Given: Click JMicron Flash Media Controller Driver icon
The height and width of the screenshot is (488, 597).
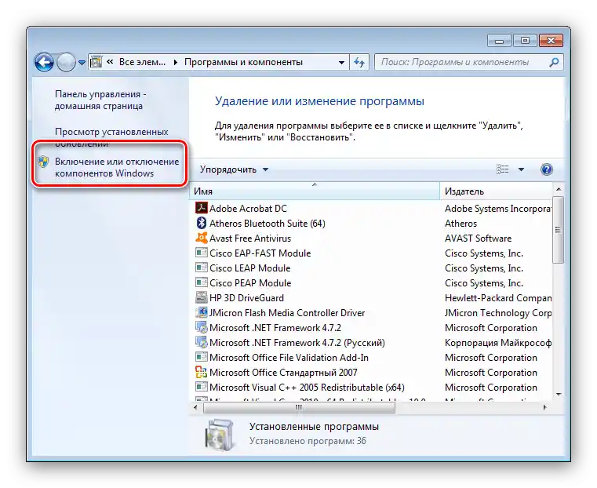Looking at the screenshot, I should click(x=201, y=312).
